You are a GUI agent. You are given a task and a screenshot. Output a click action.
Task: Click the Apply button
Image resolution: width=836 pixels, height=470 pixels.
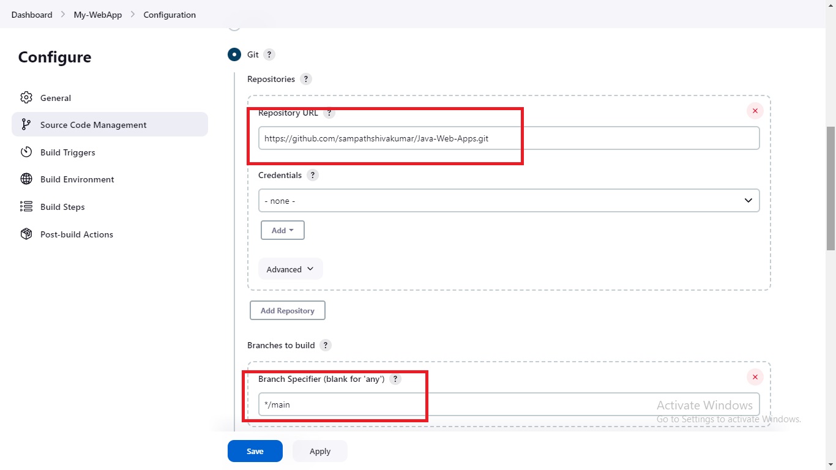click(320, 451)
